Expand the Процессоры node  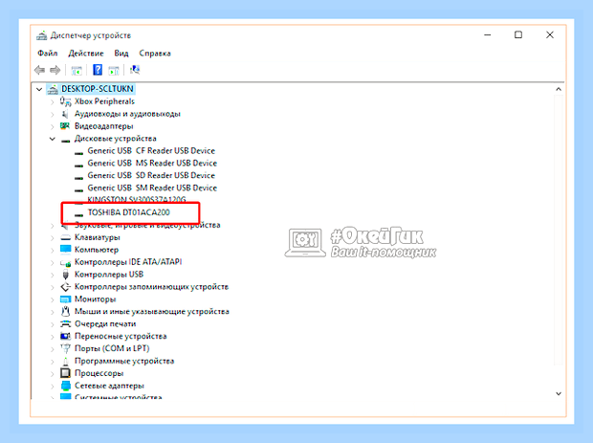(x=53, y=373)
